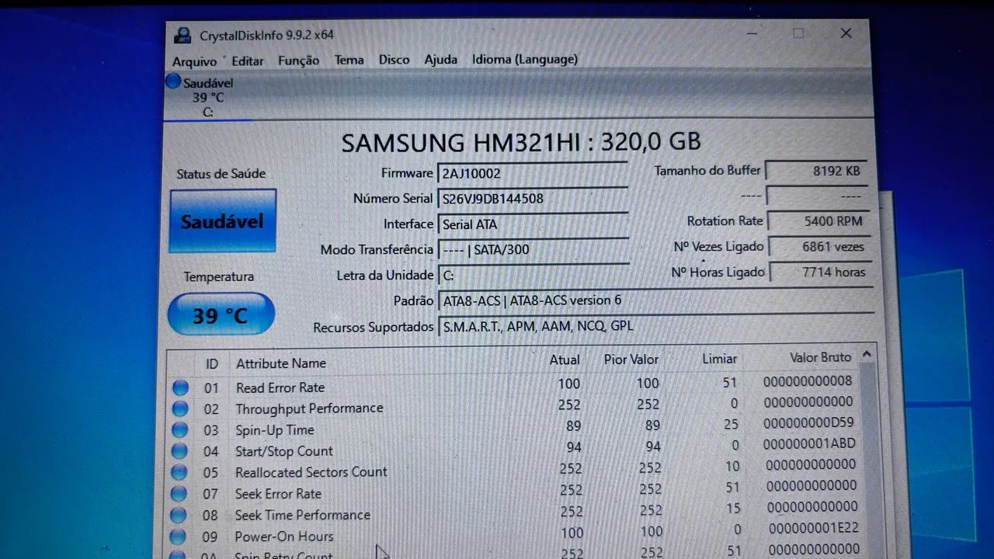Click the Start/Stop Count attribute name
This screenshot has width=994, height=559.
(284, 451)
